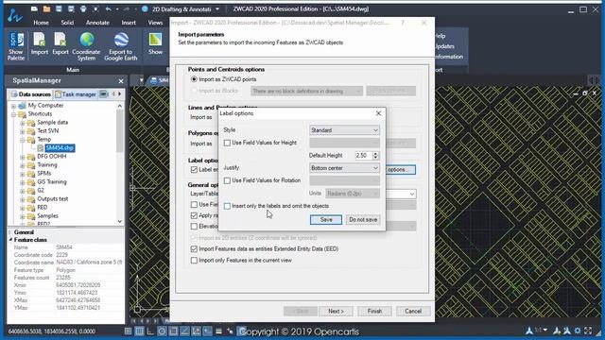Viewport: 605px width, 340px height.
Task: Click the SM454.shp file icon in tree
Action: point(41,148)
